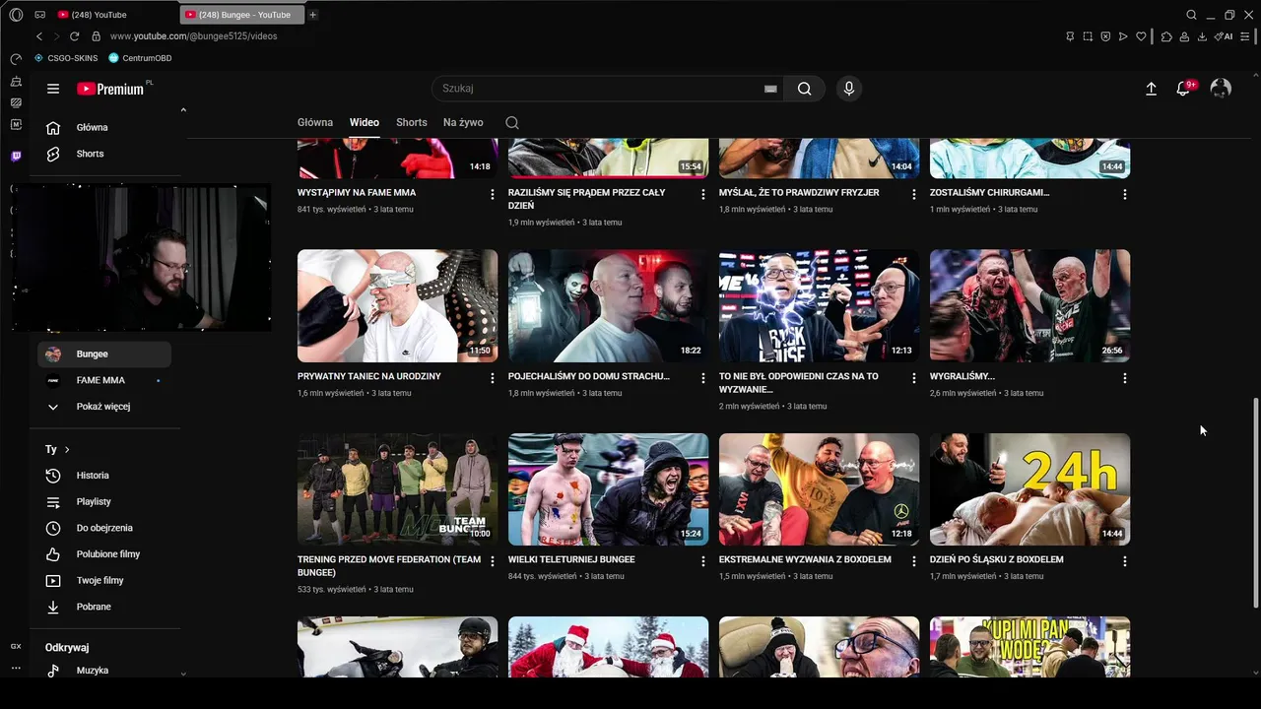Open options menu for WYGRALIŚMY video
Screen dimensions: 1261x709
1125,378
